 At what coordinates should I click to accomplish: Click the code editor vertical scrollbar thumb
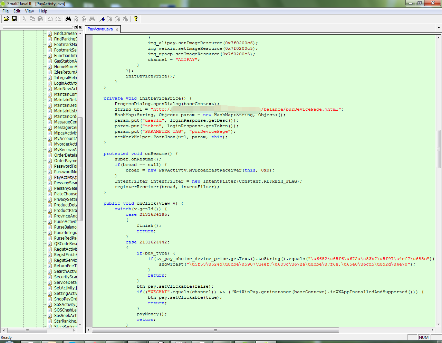(x=439, y=149)
